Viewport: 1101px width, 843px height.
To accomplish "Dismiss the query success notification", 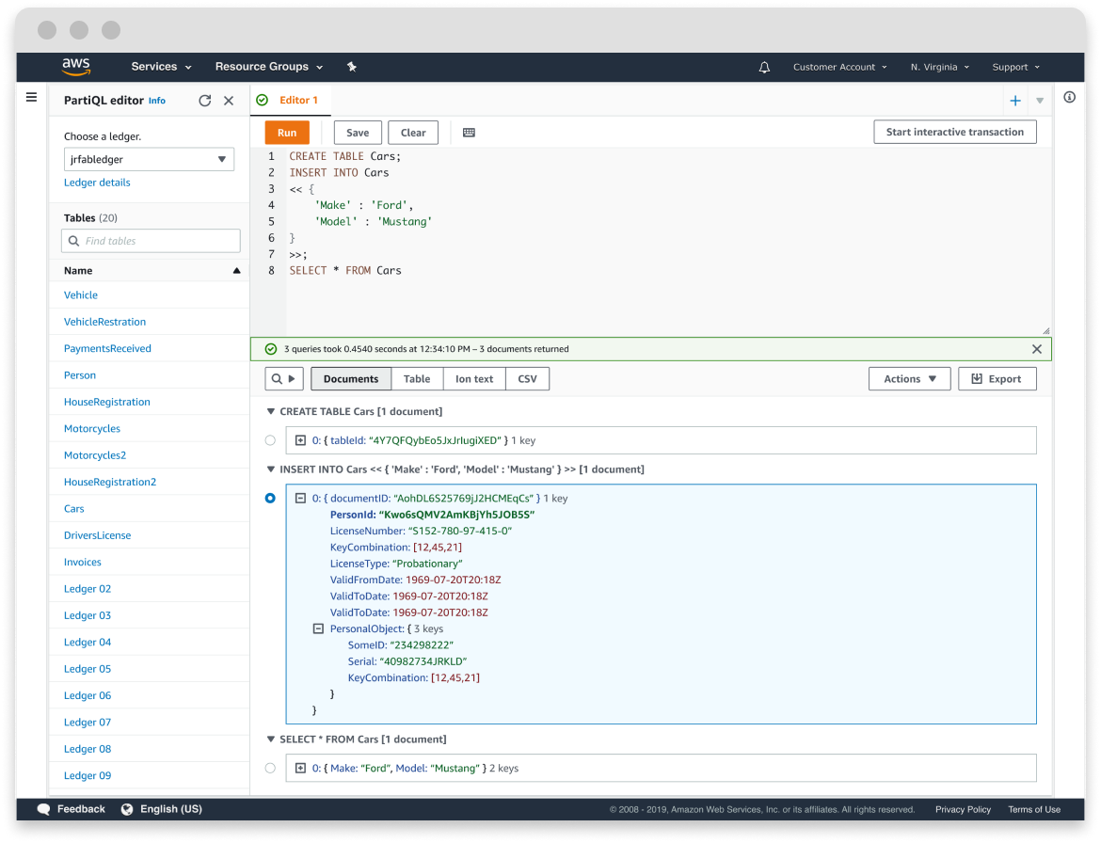I will (1036, 349).
